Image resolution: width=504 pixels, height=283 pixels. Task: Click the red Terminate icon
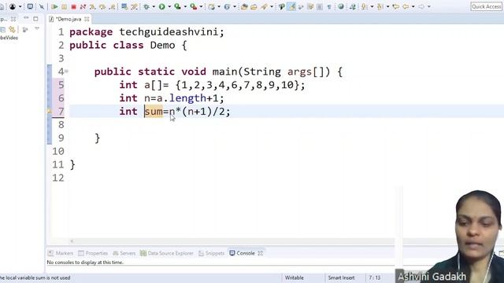[x=73, y=6]
